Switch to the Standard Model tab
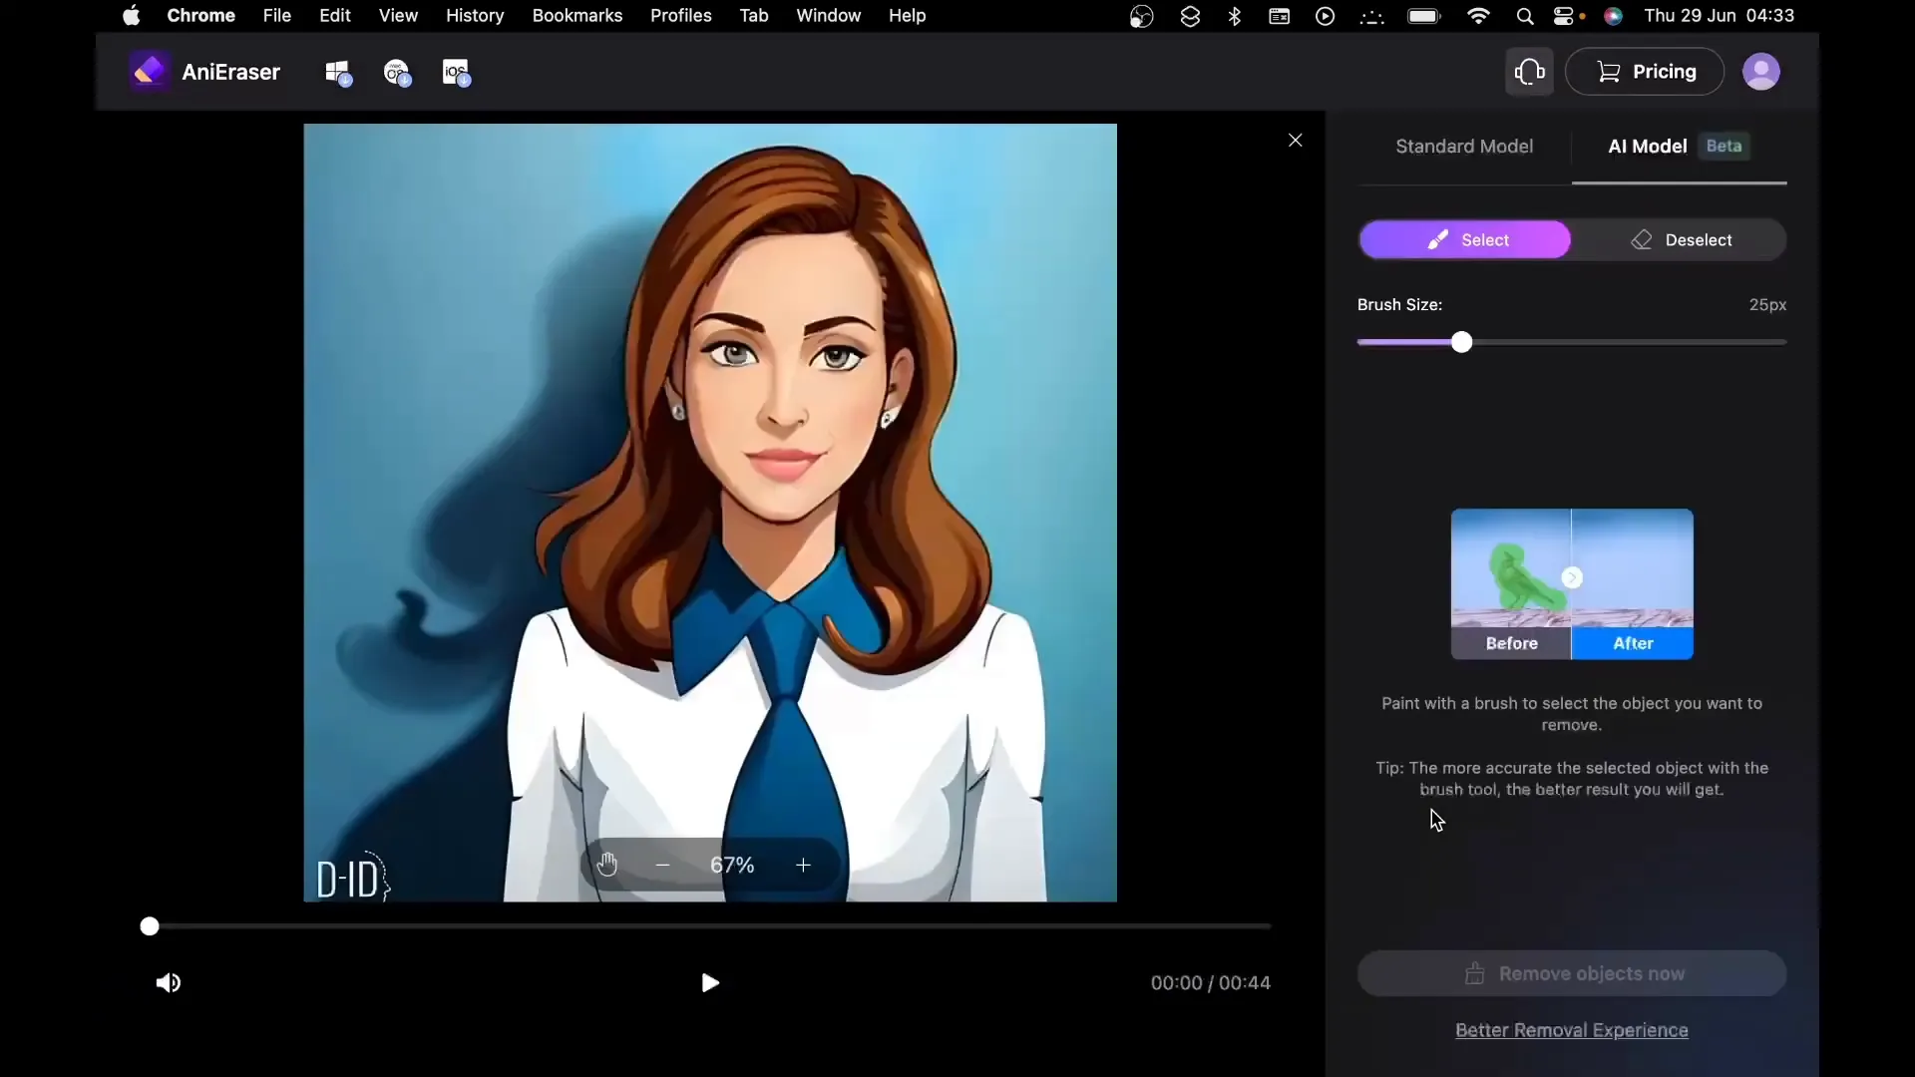Screen dimensions: 1915x1077 click(1463, 147)
